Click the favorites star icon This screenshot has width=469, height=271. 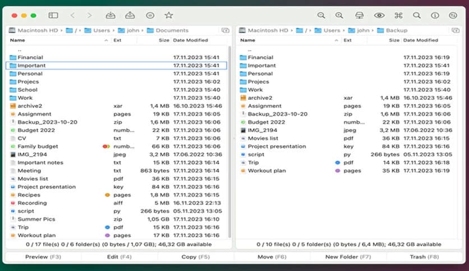pyautogui.click(x=168, y=15)
